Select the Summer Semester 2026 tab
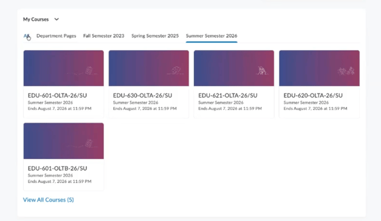Image resolution: width=381 pixels, height=221 pixels. coord(212,36)
